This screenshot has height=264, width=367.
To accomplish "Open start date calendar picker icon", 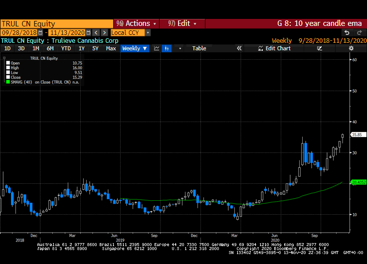I will pos(39,32).
